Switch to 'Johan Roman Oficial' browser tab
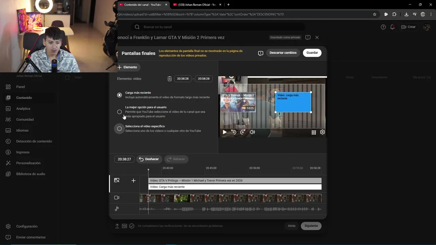 [197, 5]
